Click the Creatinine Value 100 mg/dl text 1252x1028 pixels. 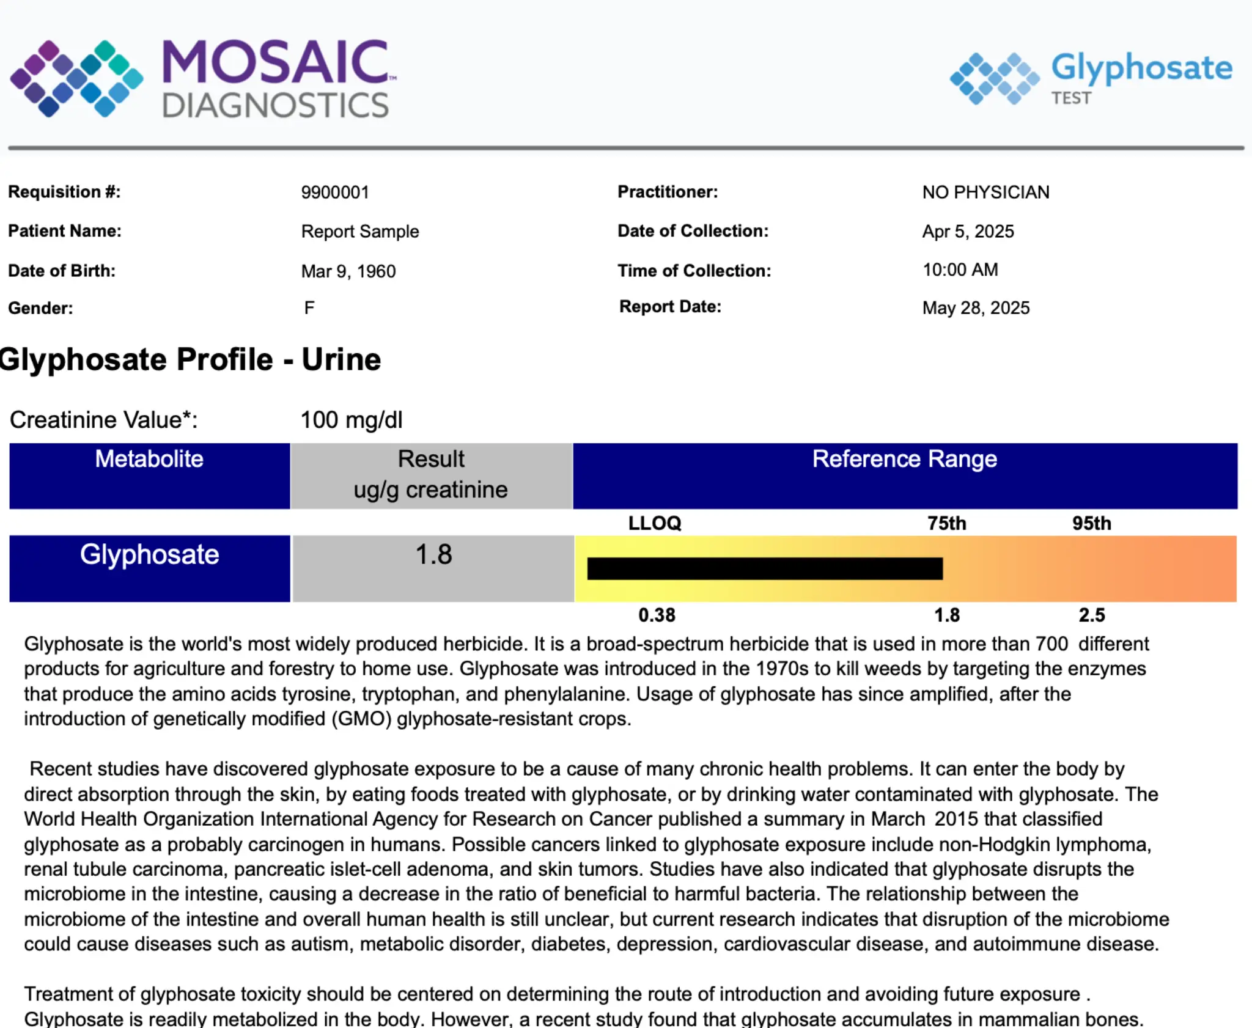(351, 420)
